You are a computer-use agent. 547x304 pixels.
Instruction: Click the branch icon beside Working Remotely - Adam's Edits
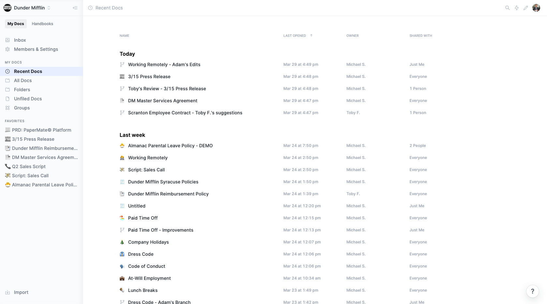[x=122, y=65]
